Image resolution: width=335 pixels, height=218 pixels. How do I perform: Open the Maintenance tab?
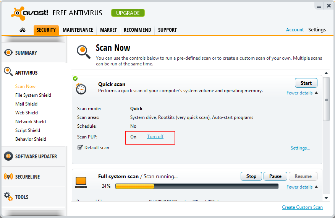(x=78, y=30)
